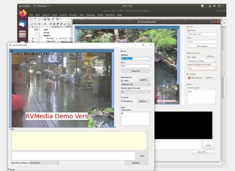Click the Step Into debugger icon
This screenshot has height=171, width=235.
[x=58, y=24]
